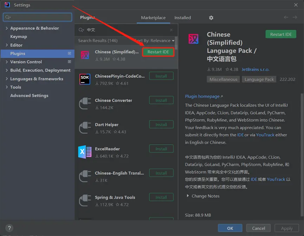This screenshot has width=304, height=236.
Task: Open the help question mark button
Action: pos(9,228)
